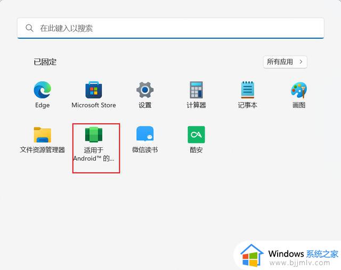Launch Microsoft Store app
Viewport: 341px width, 270px height.
(x=94, y=90)
